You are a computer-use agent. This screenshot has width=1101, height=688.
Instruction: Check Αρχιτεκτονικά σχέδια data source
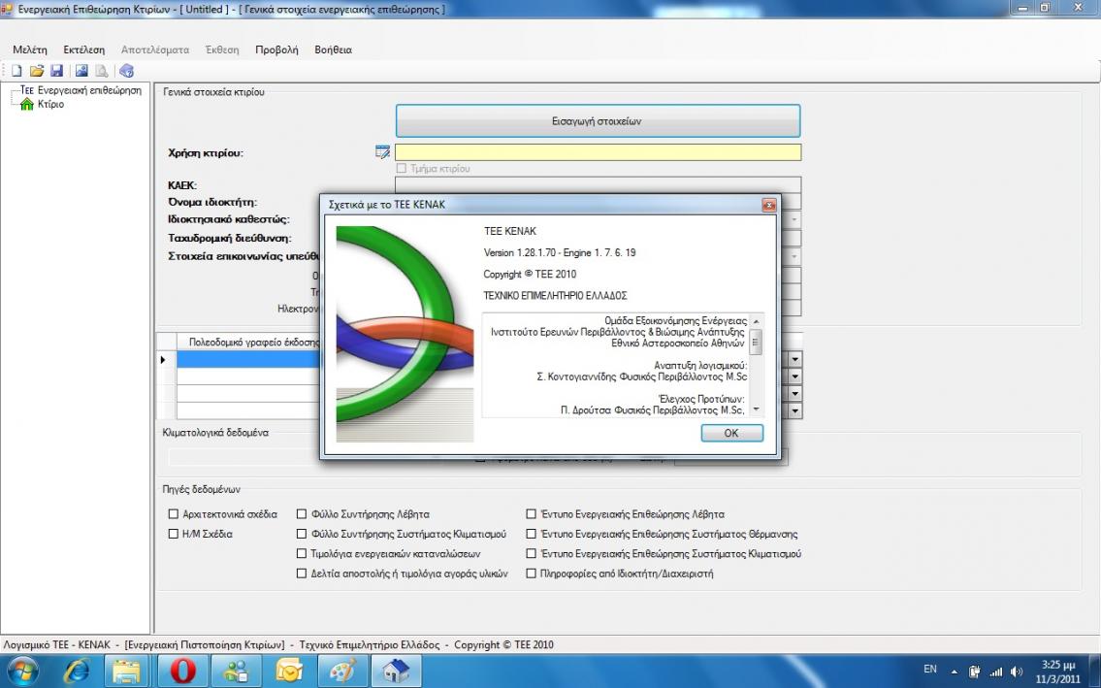(x=174, y=513)
